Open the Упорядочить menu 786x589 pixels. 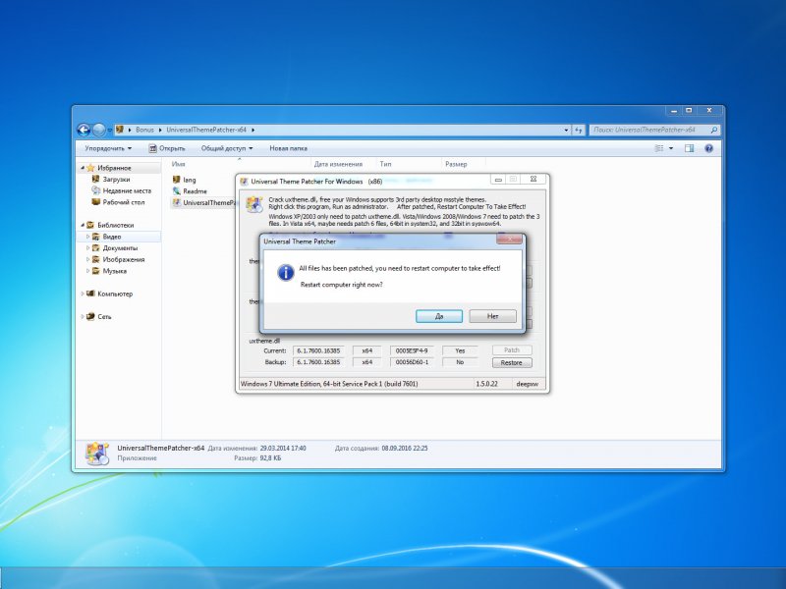tap(108, 148)
